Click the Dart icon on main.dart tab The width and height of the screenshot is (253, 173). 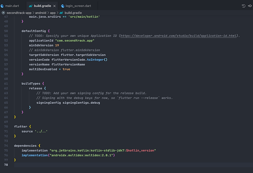[2, 6]
